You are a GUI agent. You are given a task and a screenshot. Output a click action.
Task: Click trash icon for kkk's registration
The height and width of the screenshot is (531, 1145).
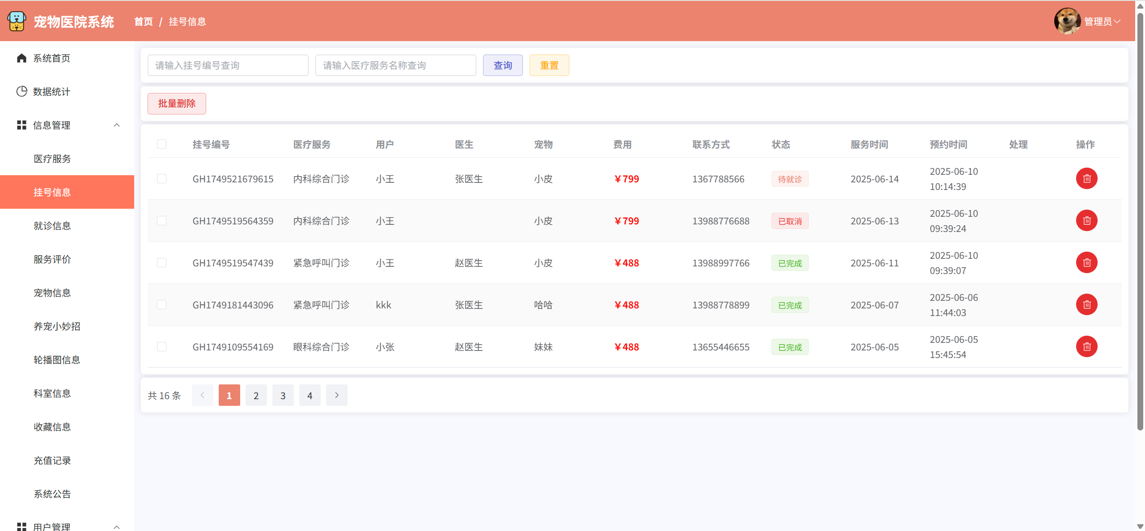(1086, 305)
